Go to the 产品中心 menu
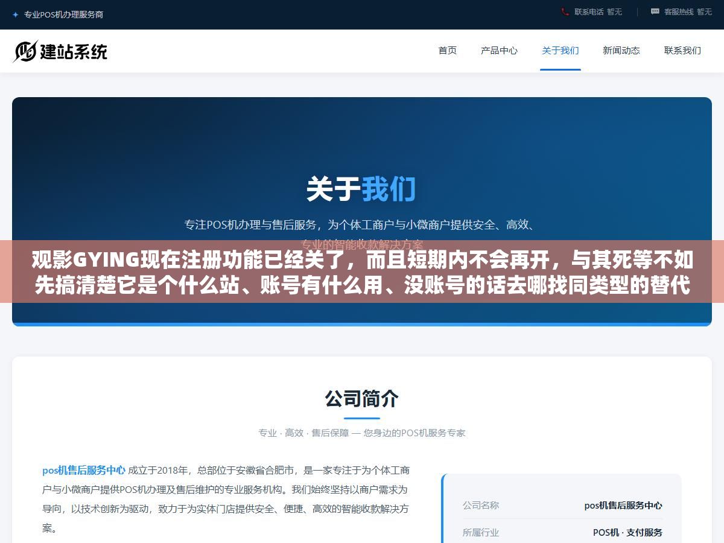 click(499, 51)
